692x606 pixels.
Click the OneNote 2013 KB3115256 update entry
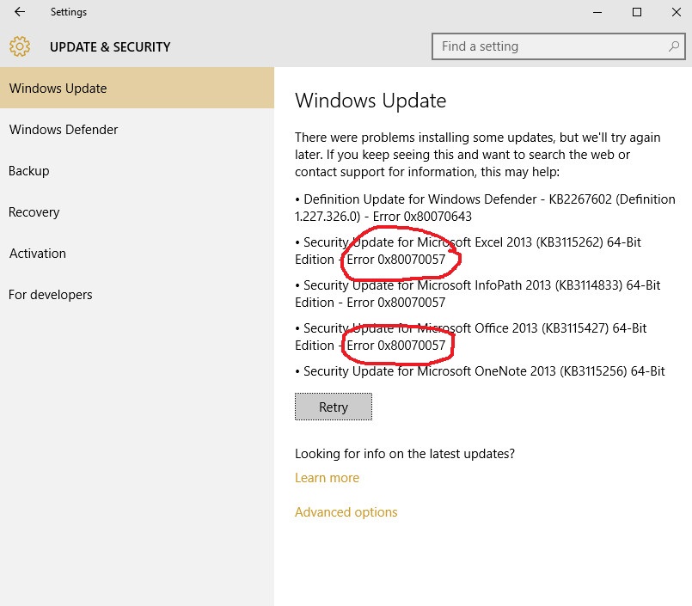coord(480,371)
